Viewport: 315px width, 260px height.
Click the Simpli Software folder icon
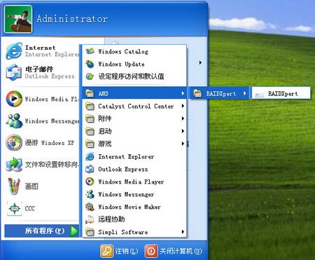(x=90, y=232)
